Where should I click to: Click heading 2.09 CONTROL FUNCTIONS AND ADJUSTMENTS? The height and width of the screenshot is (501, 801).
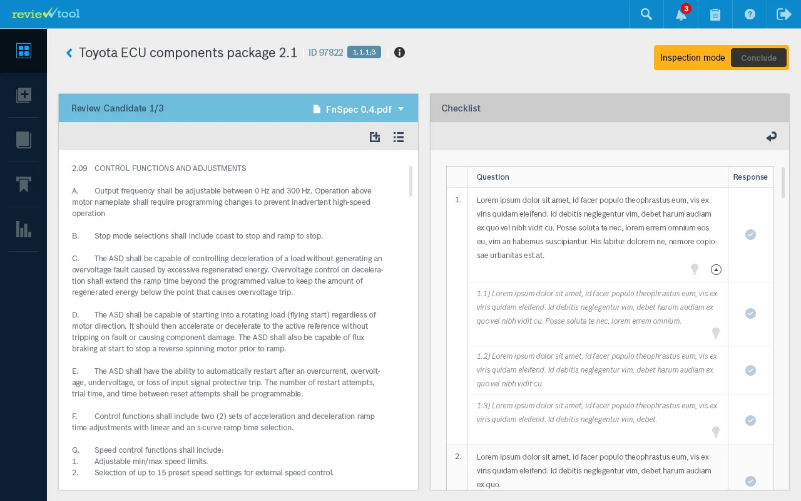159,168
